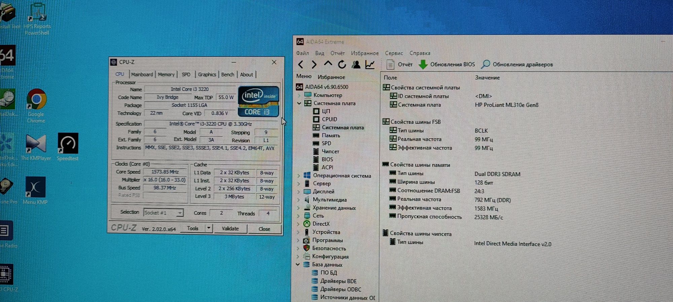Expand the Сервер tree node
The image size is (673, 302).
pos(298,184)
